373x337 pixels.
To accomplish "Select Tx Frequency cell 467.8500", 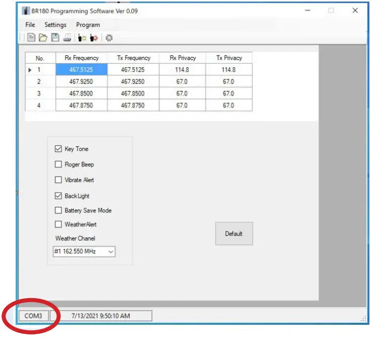I will tap(133, 94).
